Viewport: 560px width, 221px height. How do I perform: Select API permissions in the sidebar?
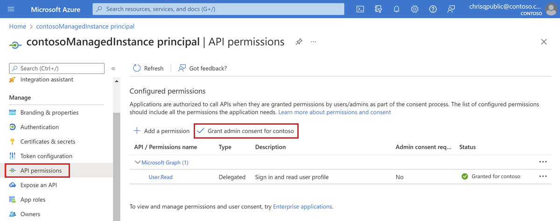pos(37,170)
